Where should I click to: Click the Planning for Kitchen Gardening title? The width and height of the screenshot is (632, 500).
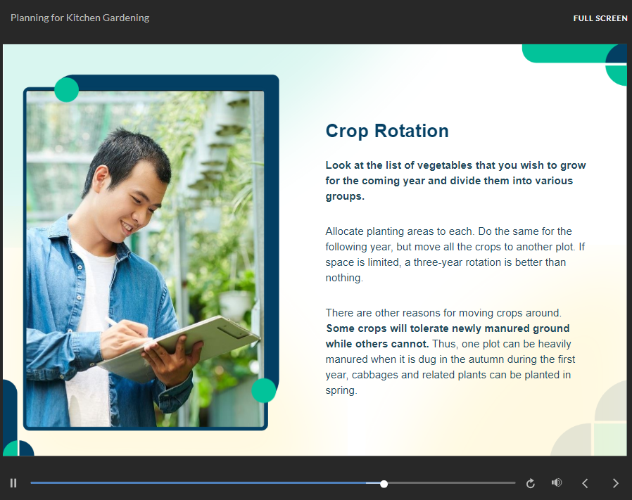[x=80, y=18]
